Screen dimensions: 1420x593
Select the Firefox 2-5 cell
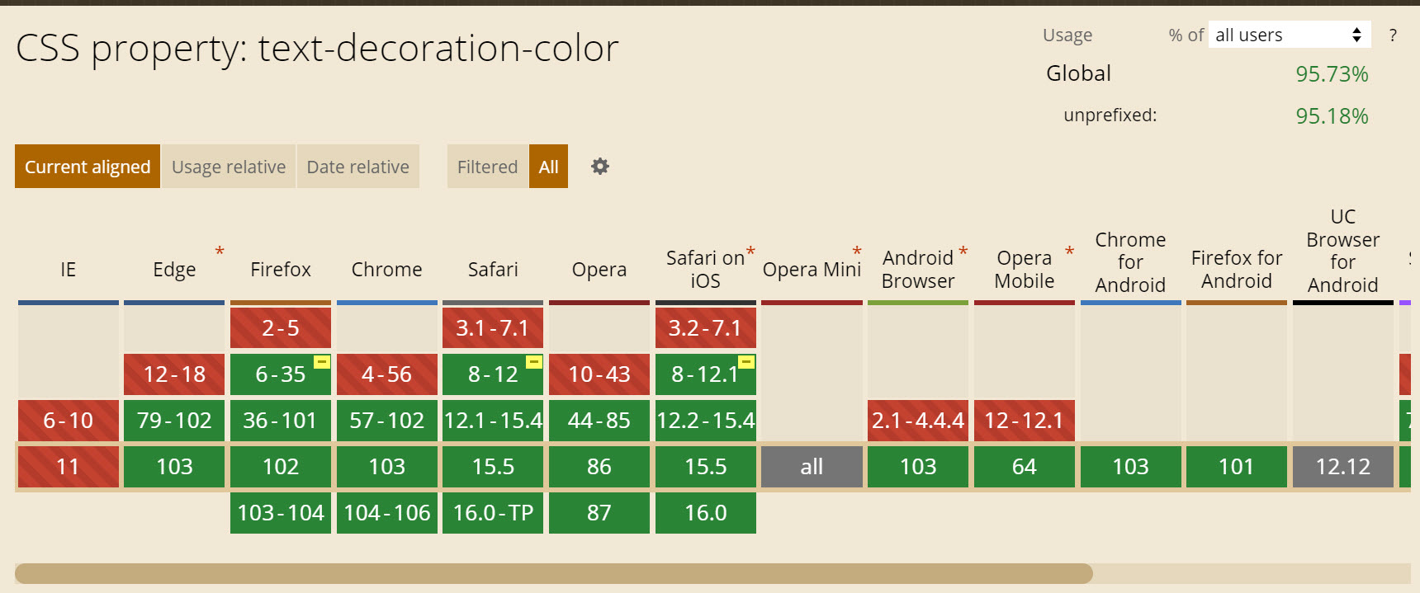pos(281,328)
